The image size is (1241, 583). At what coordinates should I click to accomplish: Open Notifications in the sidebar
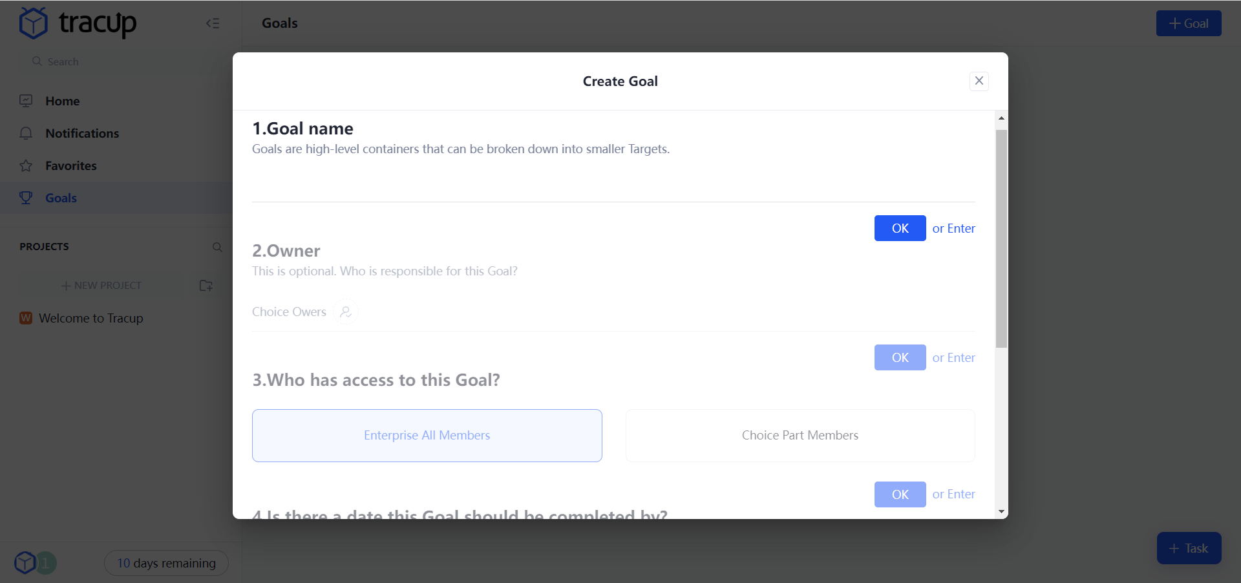[x=82, y=133]
